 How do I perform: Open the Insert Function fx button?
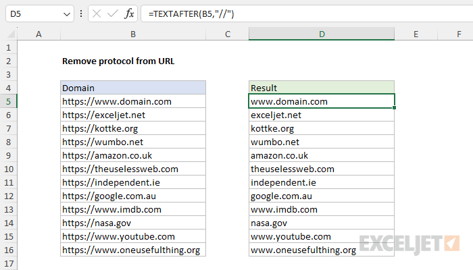click(x=129, y=13)
